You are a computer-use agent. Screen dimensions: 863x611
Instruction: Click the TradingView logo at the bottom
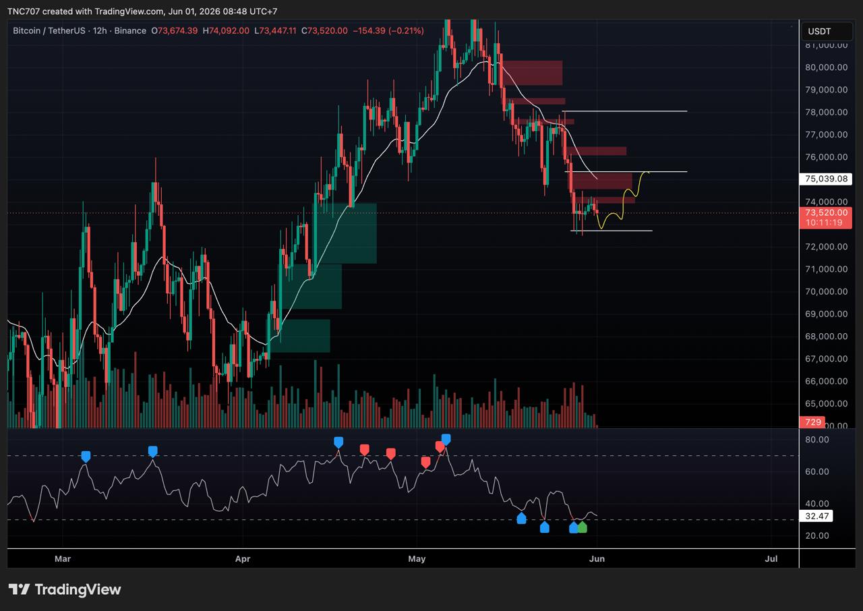tap(65, 589)
